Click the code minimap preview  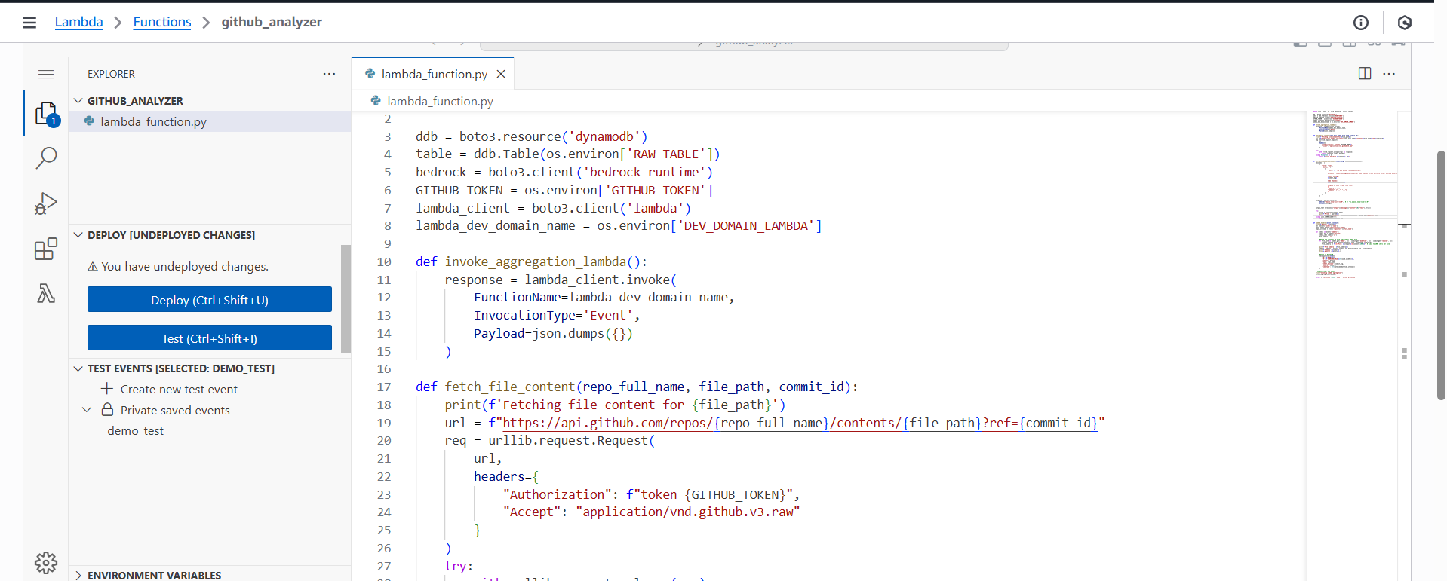[x=1353, y=194]
